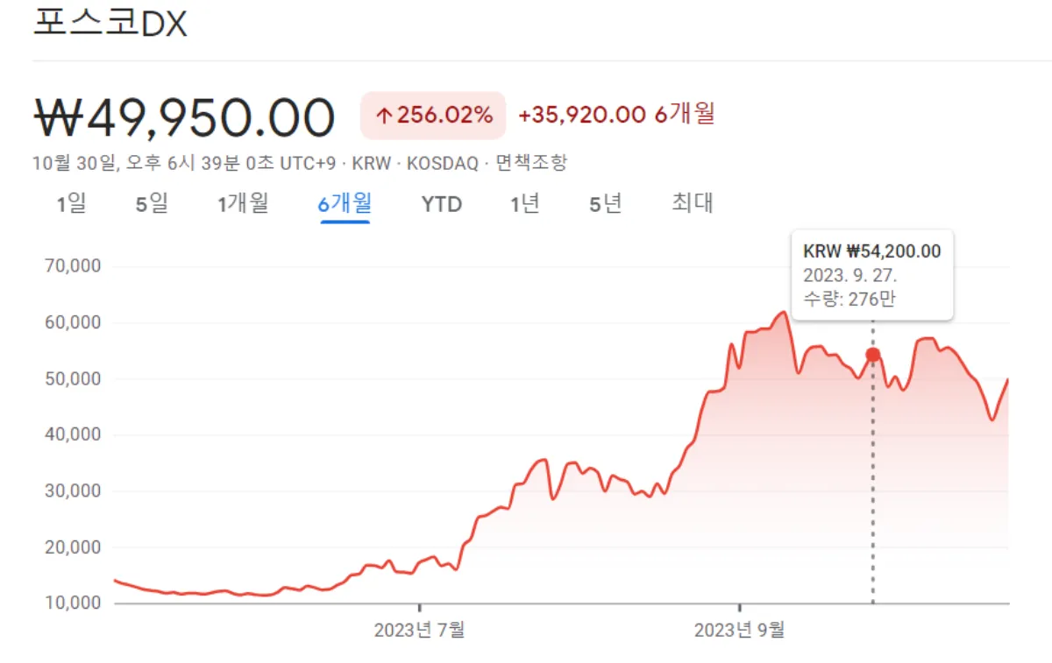1052x663 pixels.
Task: Click the 포스코DX stock title
Action: click(x=110, y=23)
